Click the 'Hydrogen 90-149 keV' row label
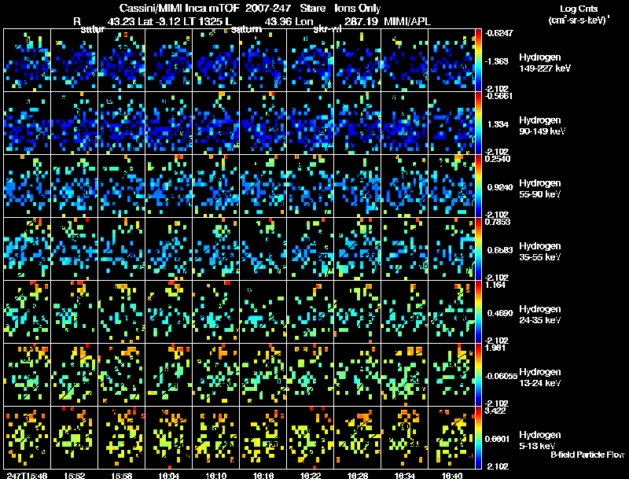The height and width of the screenshot is (479, 629). tap(543, 126)
